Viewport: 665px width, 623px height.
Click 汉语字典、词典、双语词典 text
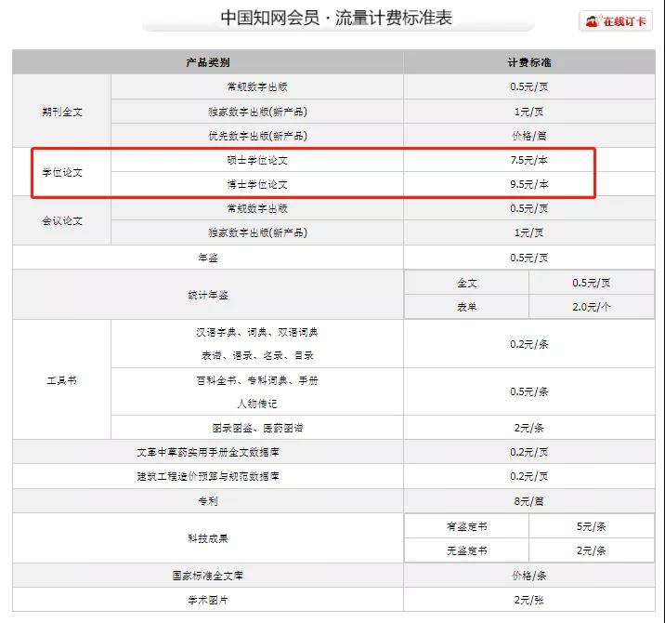click(257, 332)
